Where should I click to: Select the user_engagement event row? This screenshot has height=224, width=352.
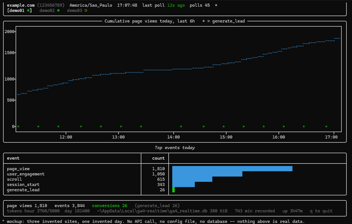175,174
